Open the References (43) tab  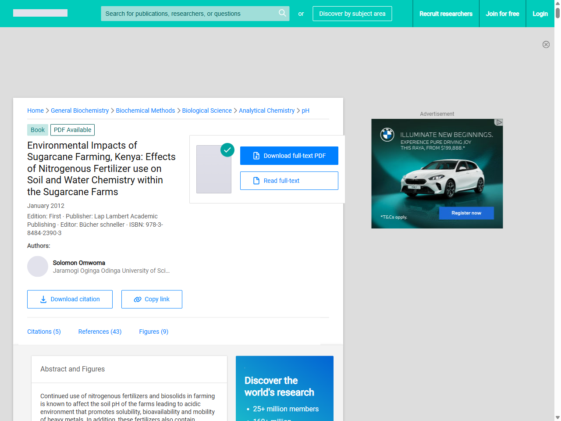coord(100,332)
